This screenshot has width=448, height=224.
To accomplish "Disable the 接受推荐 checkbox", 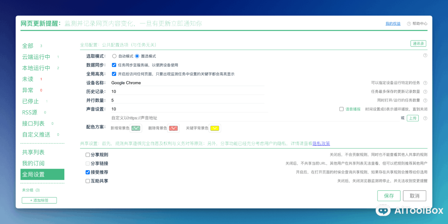I will pos(88,172).
